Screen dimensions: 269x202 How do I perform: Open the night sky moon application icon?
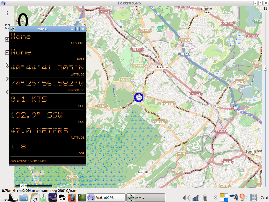click(x=53, y=198)
